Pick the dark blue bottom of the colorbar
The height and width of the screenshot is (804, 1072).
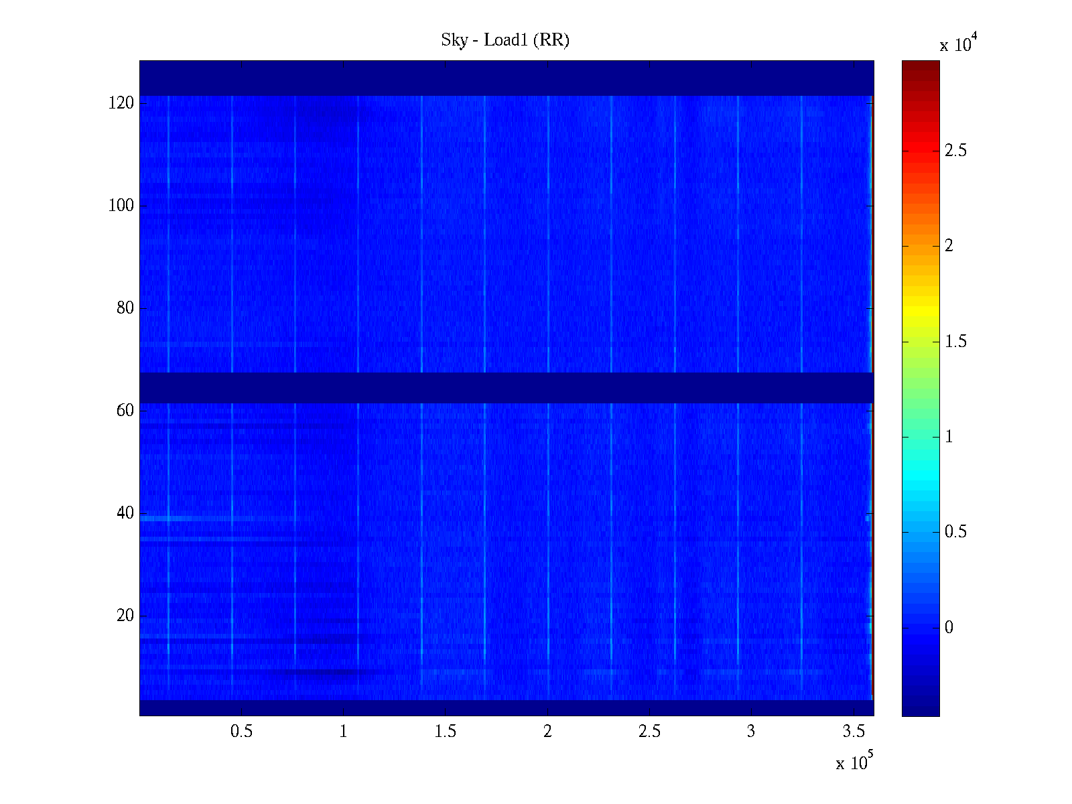click(920, 707)
